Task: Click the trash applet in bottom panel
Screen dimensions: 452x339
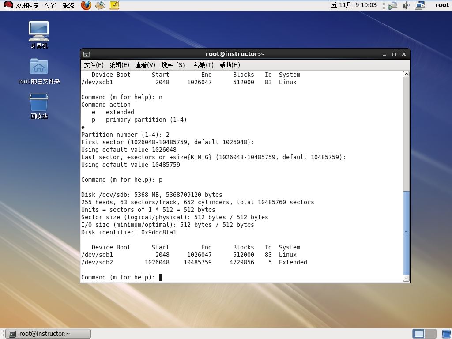Action: click(446, 334)
